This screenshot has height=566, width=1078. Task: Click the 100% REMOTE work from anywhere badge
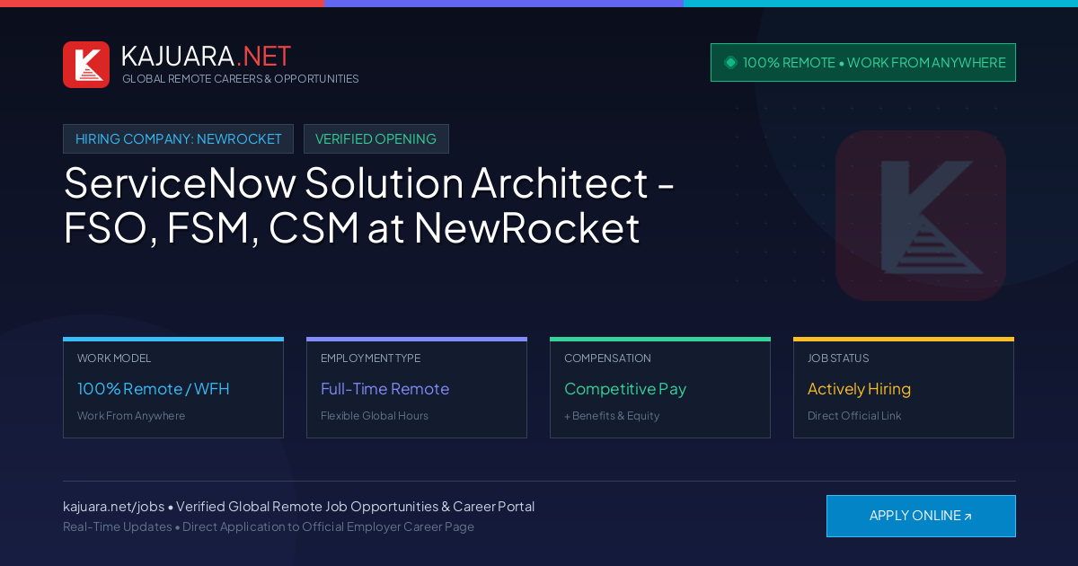point(863,63)
